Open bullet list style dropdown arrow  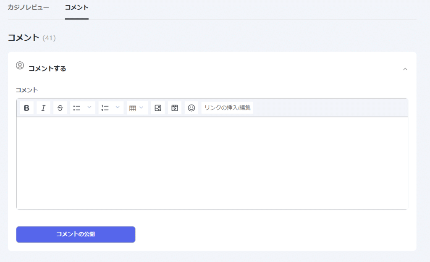coord(89,107)
